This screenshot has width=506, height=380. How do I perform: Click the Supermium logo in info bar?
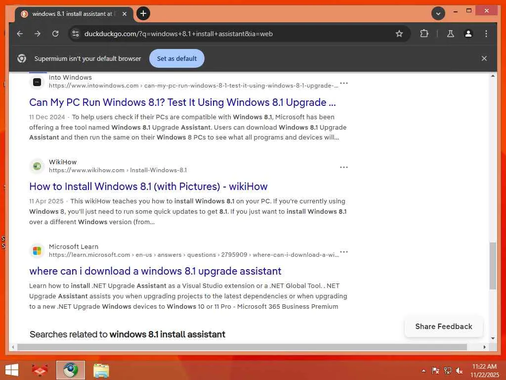click(22, 58)
